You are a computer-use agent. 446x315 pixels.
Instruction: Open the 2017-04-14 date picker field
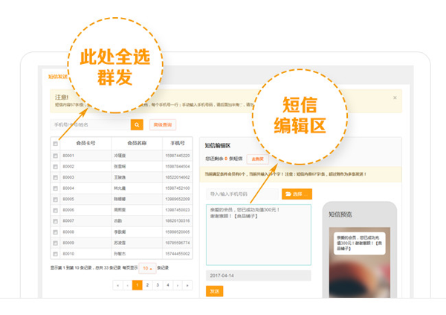[x=257, y=276]
